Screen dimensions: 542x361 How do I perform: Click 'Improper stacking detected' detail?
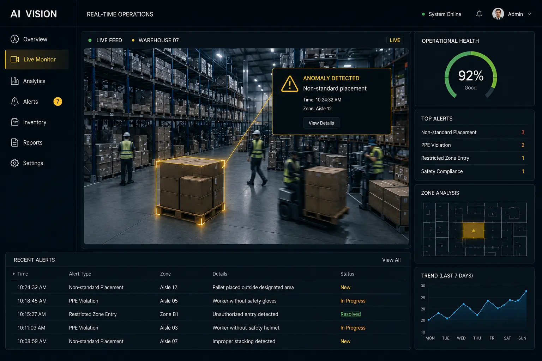tap(244, 341)
